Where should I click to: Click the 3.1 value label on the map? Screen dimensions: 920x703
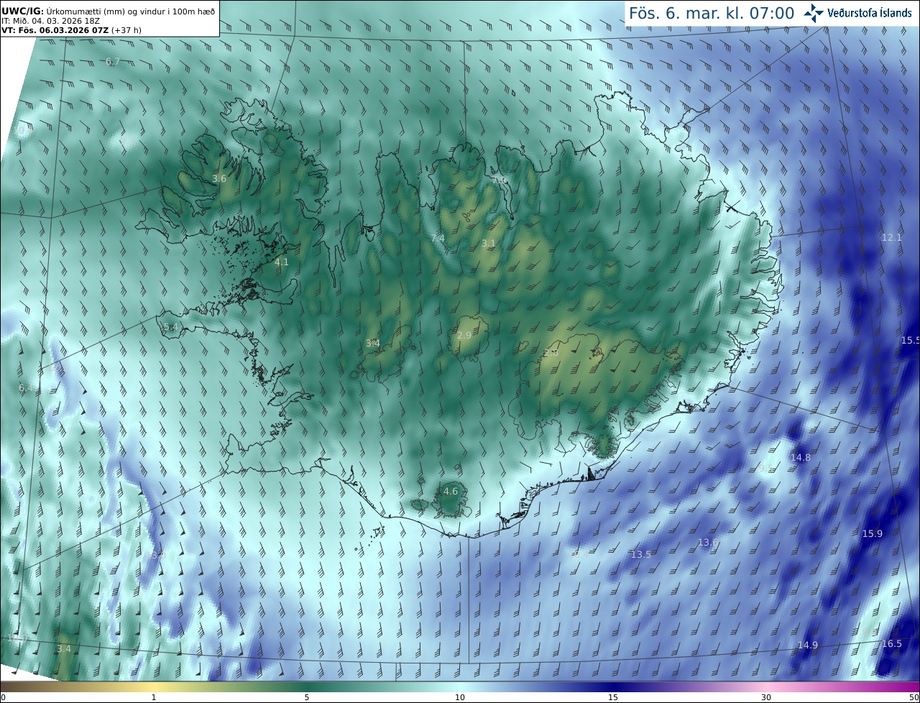point(489,244)
